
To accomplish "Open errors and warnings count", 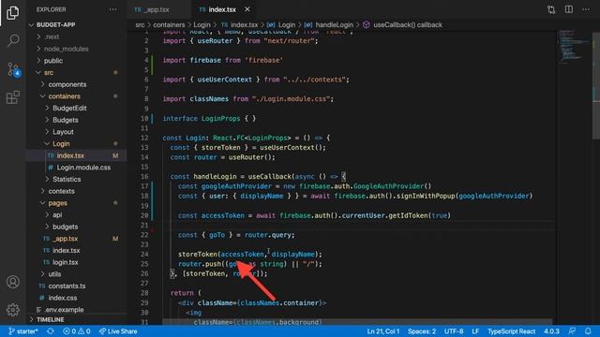I will [x=77, y=331].
